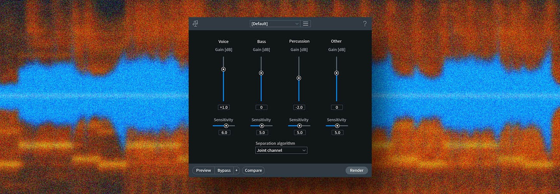Viewport: 560px width, 194px height.
Task: Click the Other sensitivity value field
Action: pos(337,133)
